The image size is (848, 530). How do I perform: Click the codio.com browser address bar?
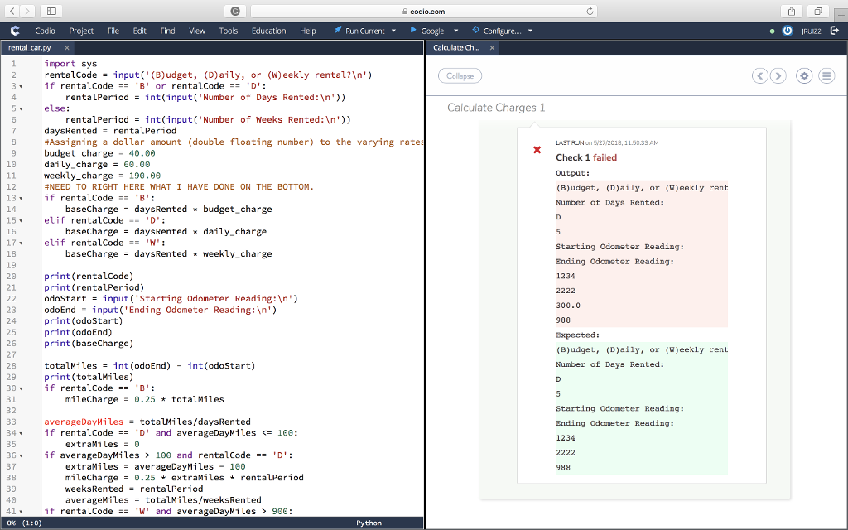point(422,12)
